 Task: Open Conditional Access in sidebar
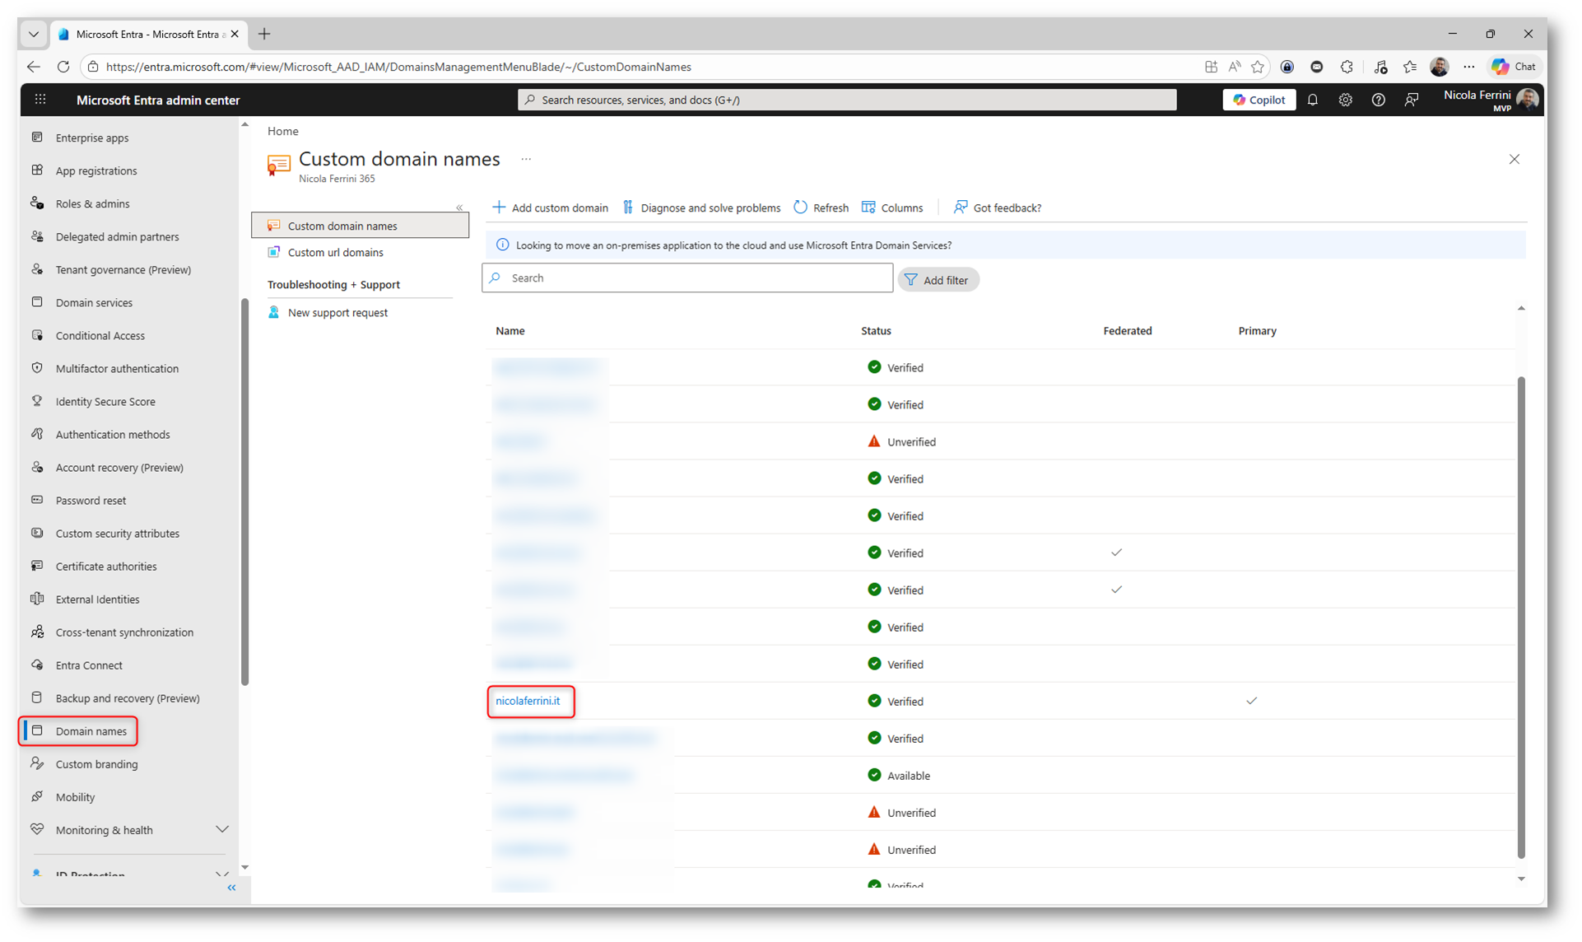100,335
